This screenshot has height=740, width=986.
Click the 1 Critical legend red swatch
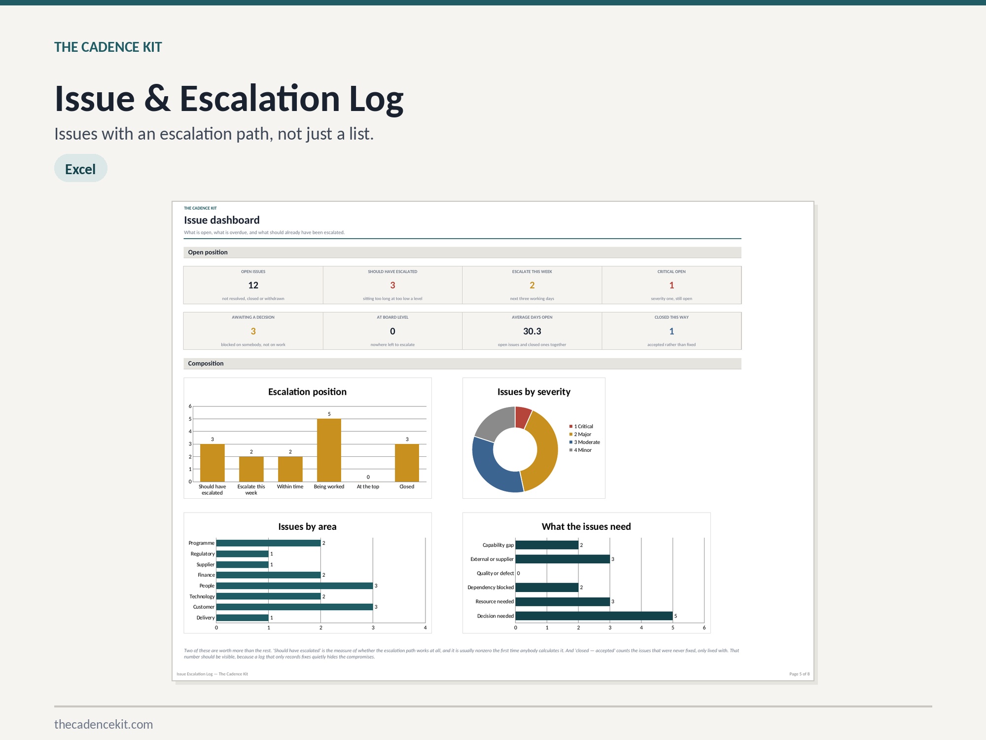point(571,426)
